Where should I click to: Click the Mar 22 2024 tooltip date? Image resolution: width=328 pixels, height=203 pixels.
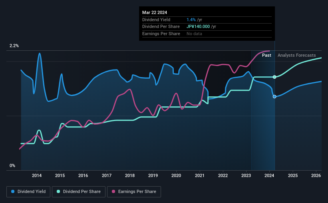[x=155, y=12]
